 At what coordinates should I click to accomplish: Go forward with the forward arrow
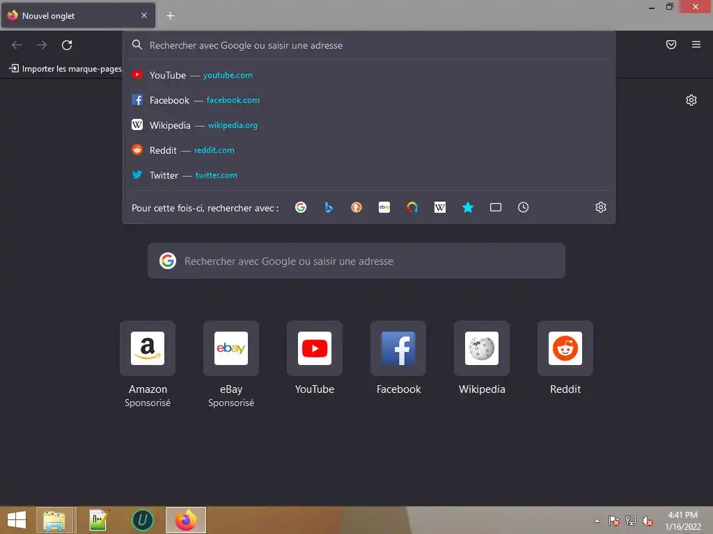pos(42,45)
